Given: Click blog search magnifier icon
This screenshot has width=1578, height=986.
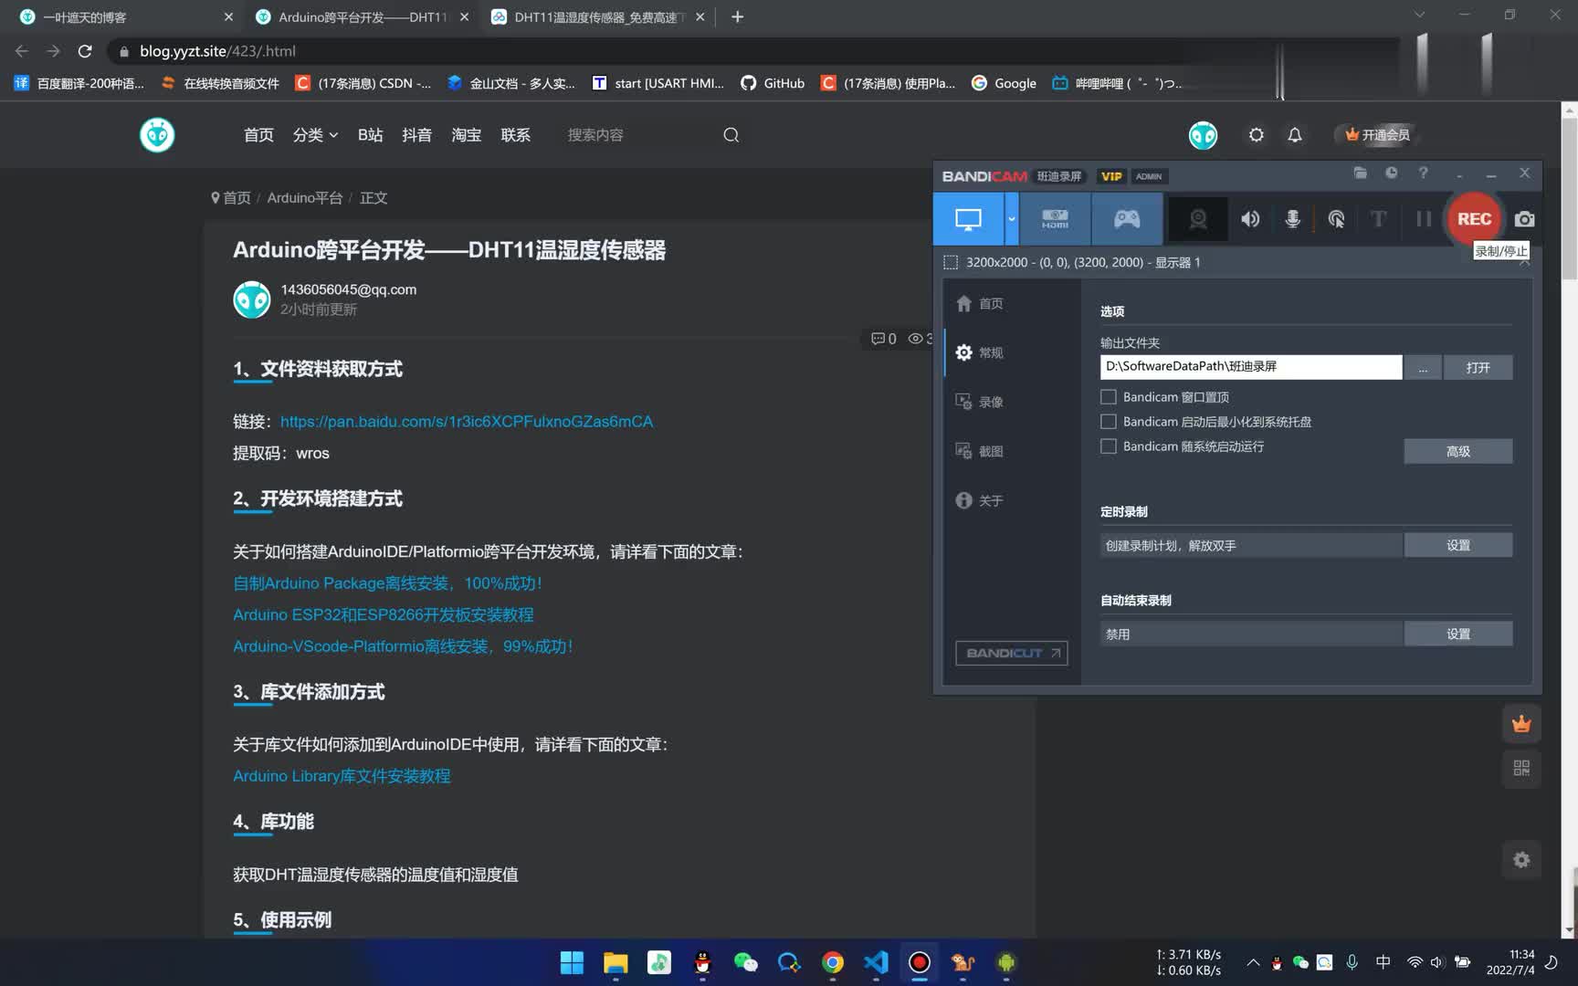Looking at the screenshot, I should tap(731, 135).
